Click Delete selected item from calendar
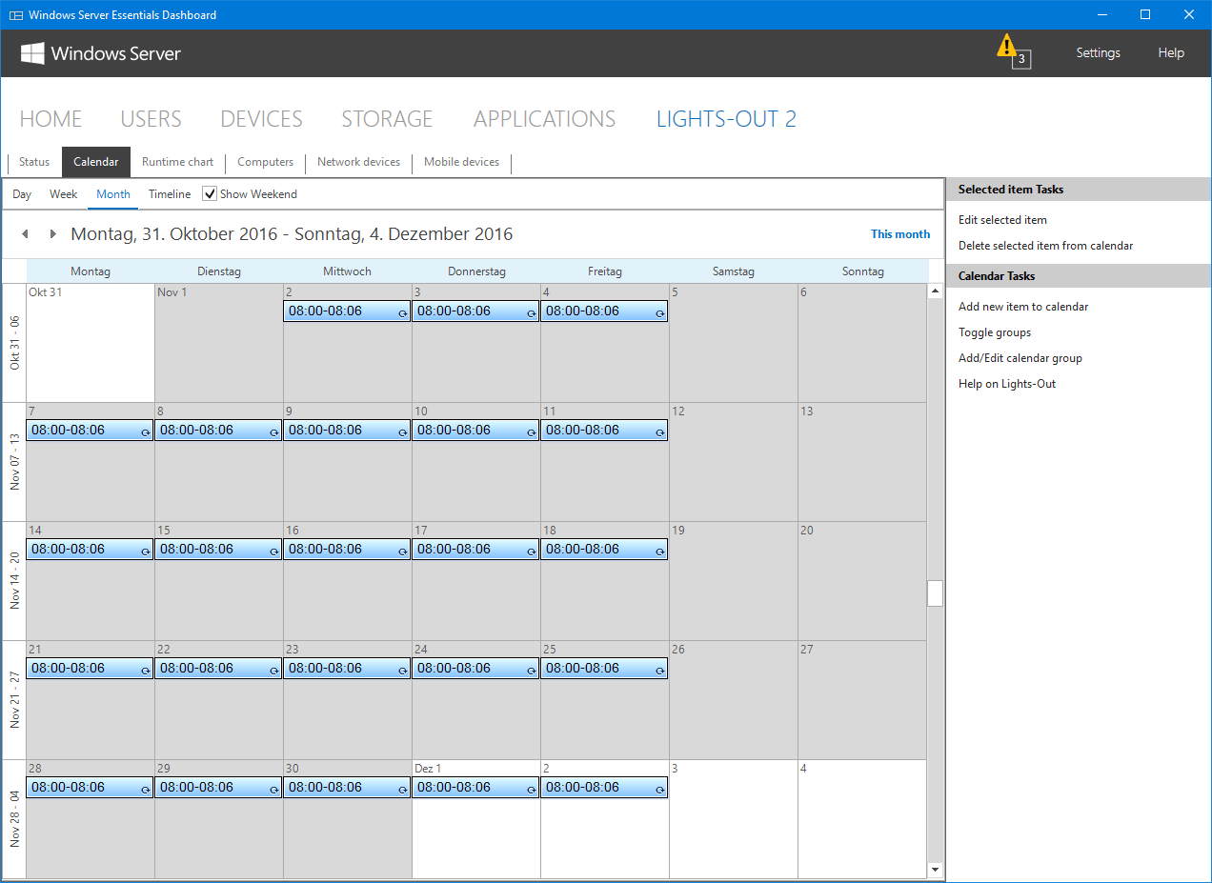Screen dimensions: 1212x883 tap(1045, 246)
